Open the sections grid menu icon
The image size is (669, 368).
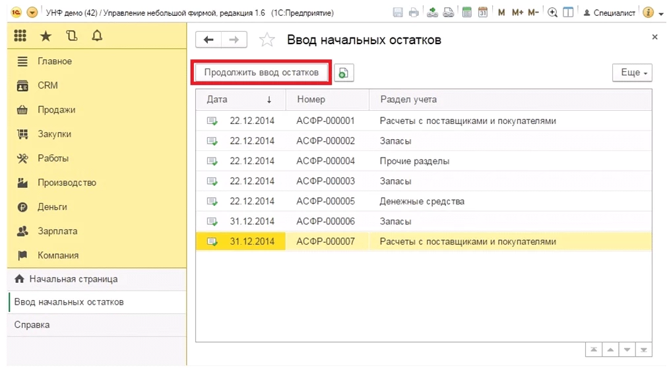[x=20, y=36]
